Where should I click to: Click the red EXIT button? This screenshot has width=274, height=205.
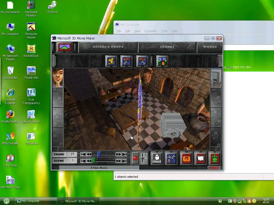[215, 168]
